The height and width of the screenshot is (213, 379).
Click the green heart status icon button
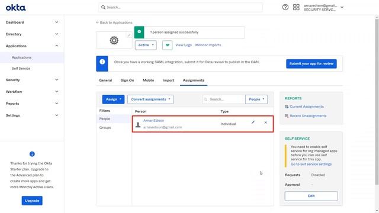(167, 45)
